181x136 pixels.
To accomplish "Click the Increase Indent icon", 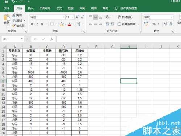I will click(112, 24).
